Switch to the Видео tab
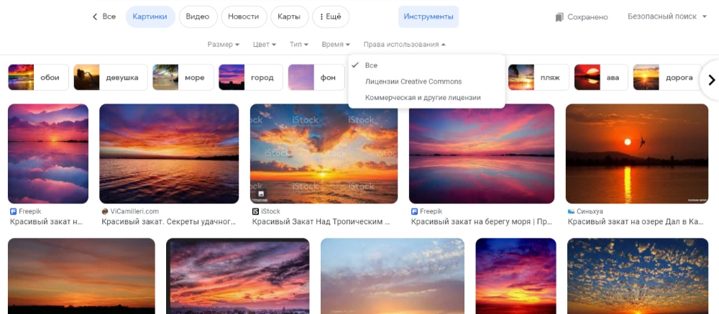The image size is (719, 314). coord(198,17)
